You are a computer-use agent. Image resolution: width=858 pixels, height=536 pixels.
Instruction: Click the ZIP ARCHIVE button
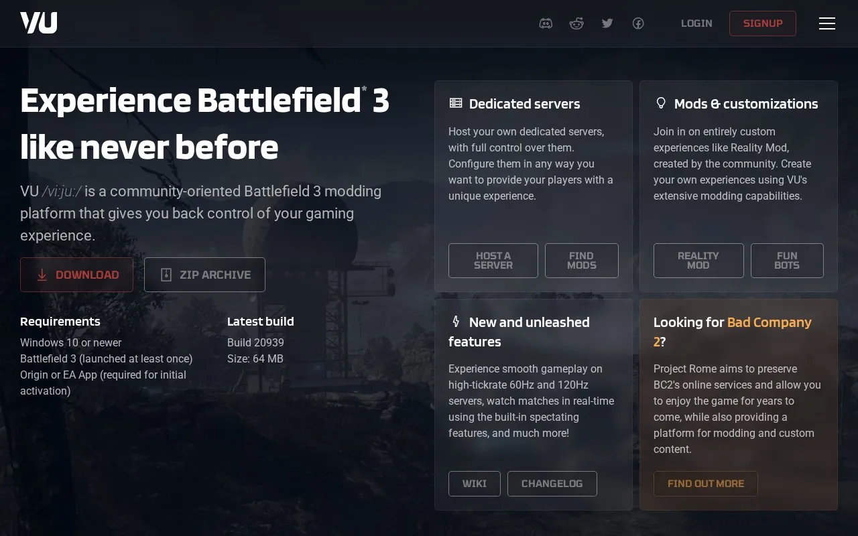[x=204, y=275]
